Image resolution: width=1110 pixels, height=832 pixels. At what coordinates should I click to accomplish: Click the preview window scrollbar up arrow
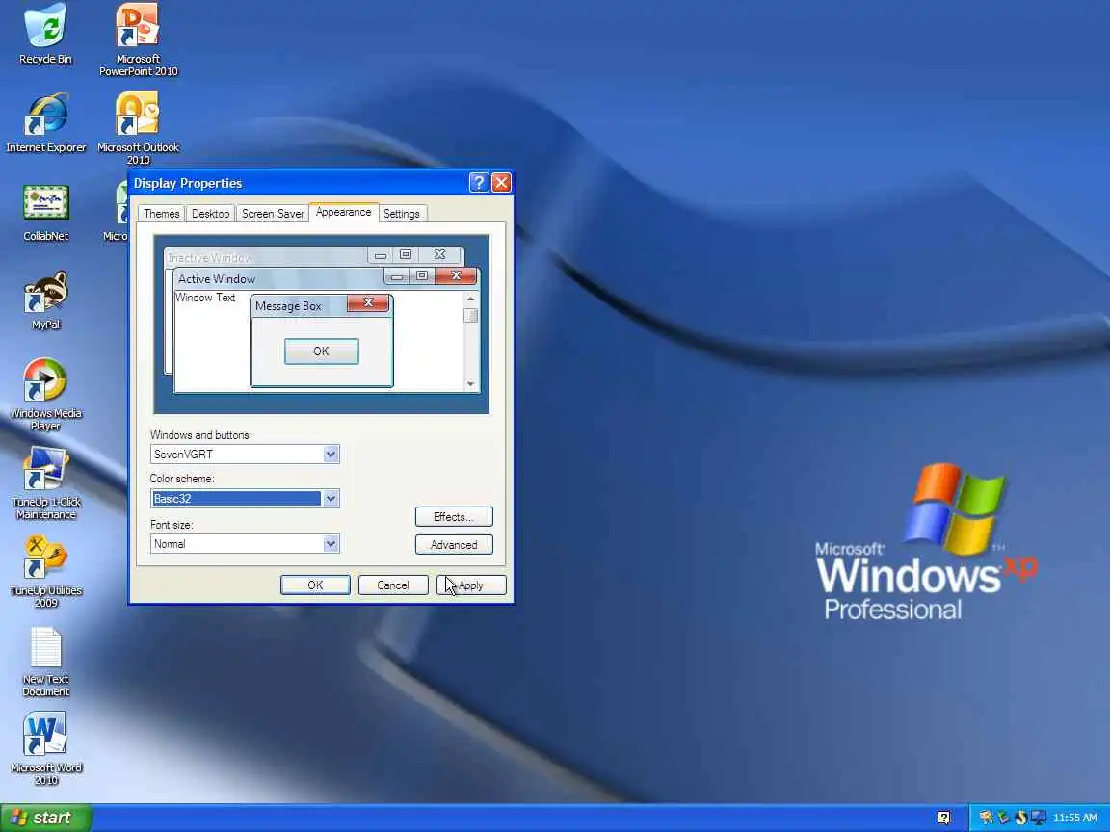coord(471,299)
